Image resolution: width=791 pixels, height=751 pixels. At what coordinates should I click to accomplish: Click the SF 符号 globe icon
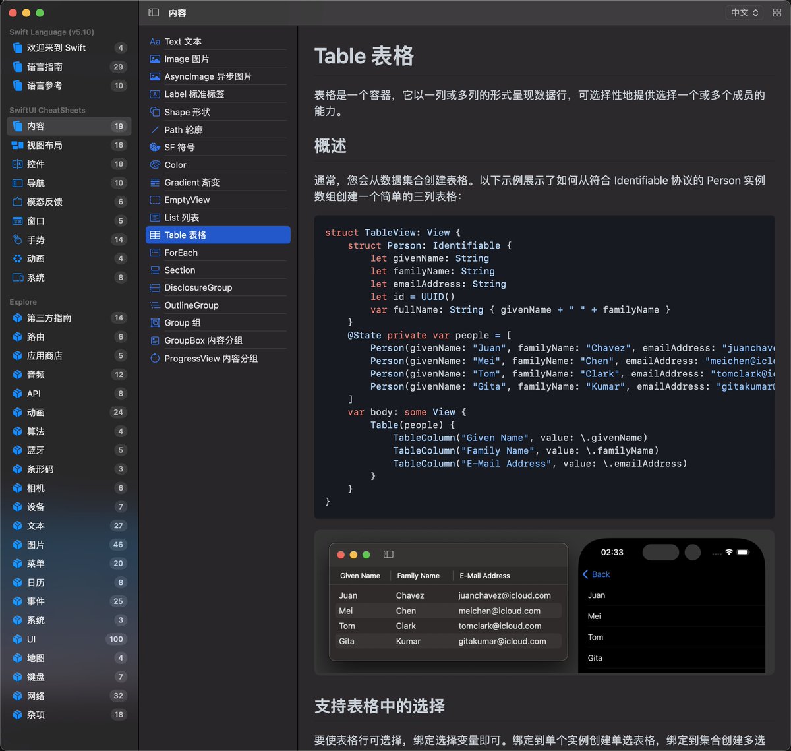(x=155, y=147)
